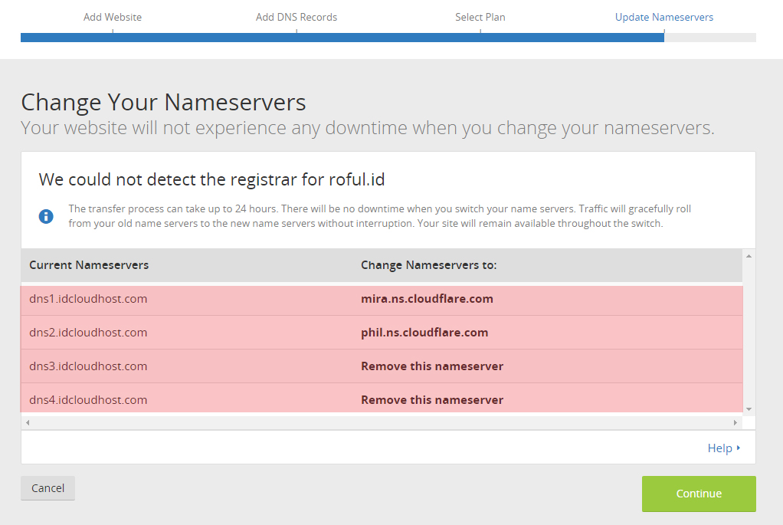Open the Help link
The width and height of the screenshot is (783, 525).
(719, 448)
